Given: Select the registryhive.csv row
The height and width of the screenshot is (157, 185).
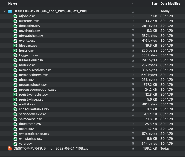Looking at the screenshot, I should pos(31,99).
